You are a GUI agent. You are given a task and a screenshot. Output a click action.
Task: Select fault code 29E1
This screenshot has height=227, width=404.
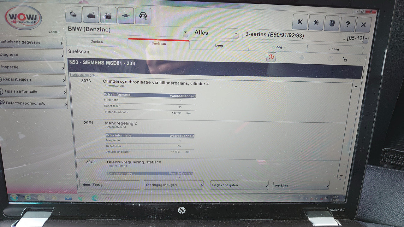[88, 123]
